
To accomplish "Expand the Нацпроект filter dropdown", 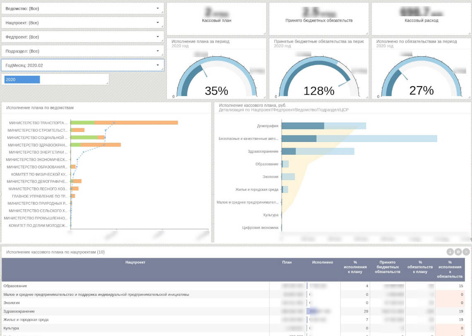I will tap(82, 23).
